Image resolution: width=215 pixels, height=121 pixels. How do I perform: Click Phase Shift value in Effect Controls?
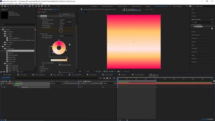click(61, 28)
